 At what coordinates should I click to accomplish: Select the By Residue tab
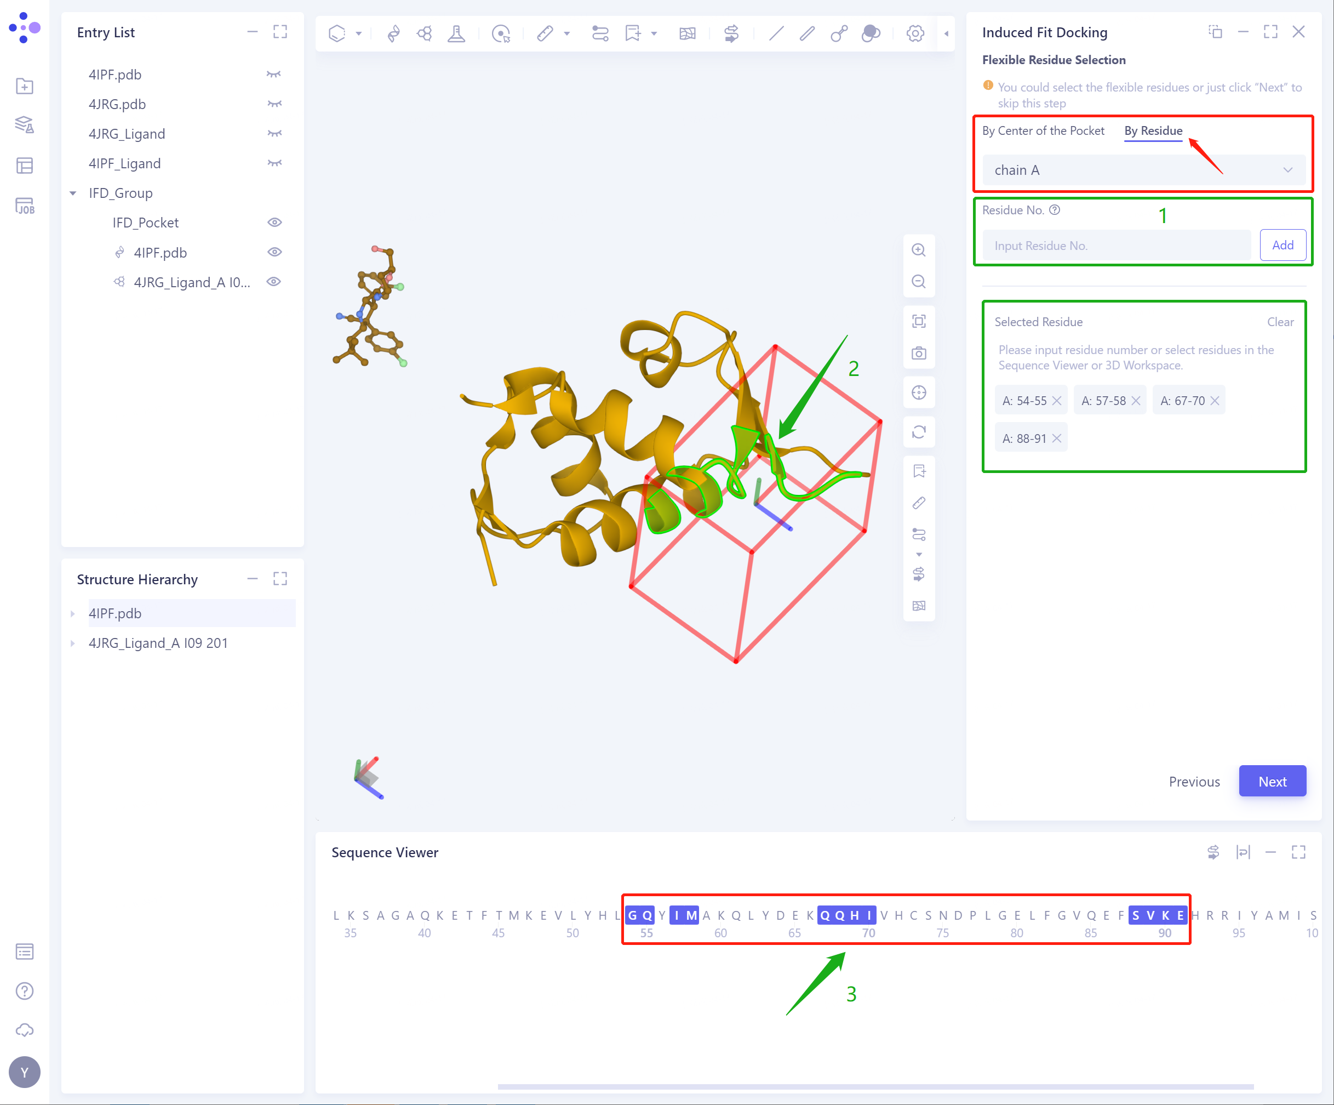coord(1153,131)
